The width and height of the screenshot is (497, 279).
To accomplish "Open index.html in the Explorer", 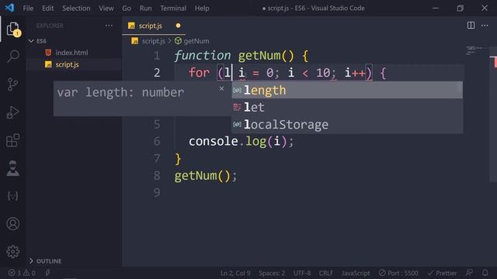I will [71, 53].
